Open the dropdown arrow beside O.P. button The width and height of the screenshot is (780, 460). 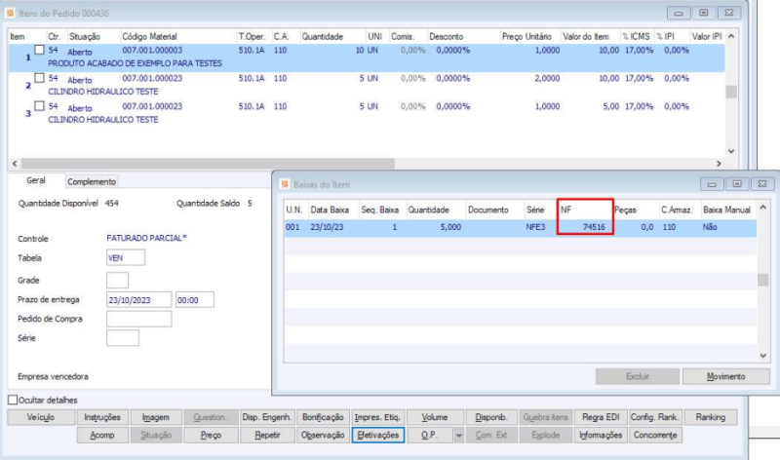(458, 436)
